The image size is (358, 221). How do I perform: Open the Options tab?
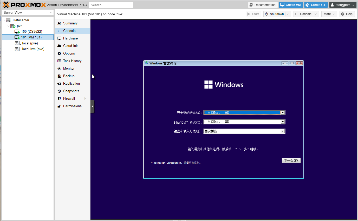click(73, 53)
